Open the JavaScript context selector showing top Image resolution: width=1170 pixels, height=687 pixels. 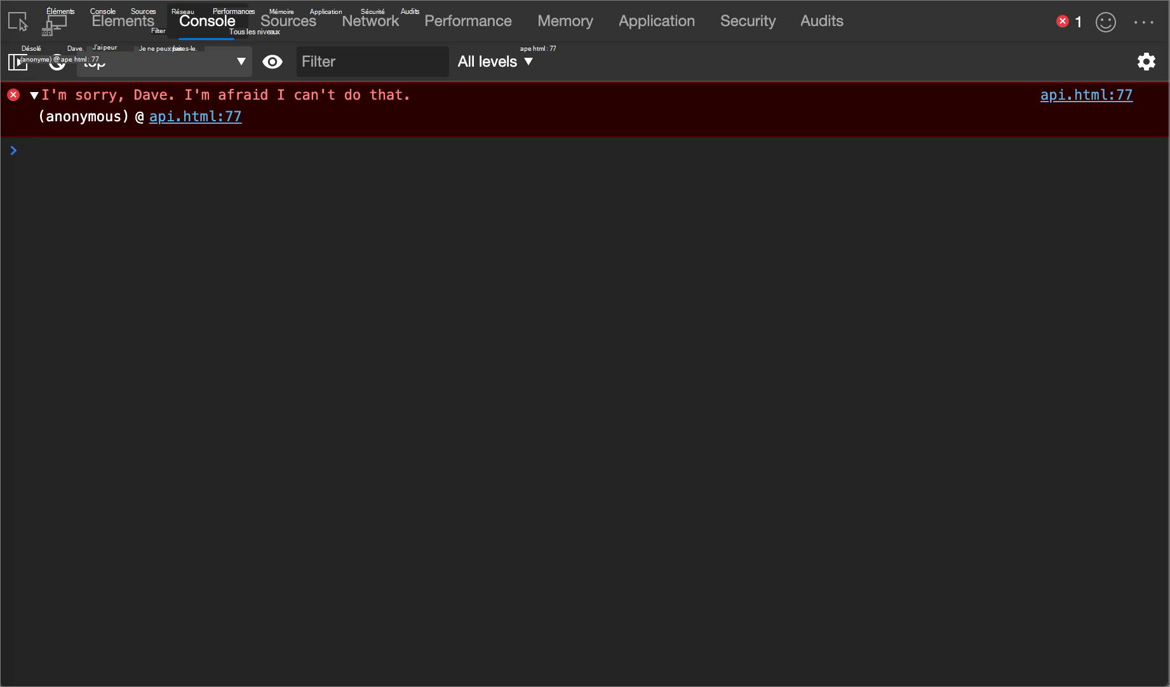coord(163,62)
